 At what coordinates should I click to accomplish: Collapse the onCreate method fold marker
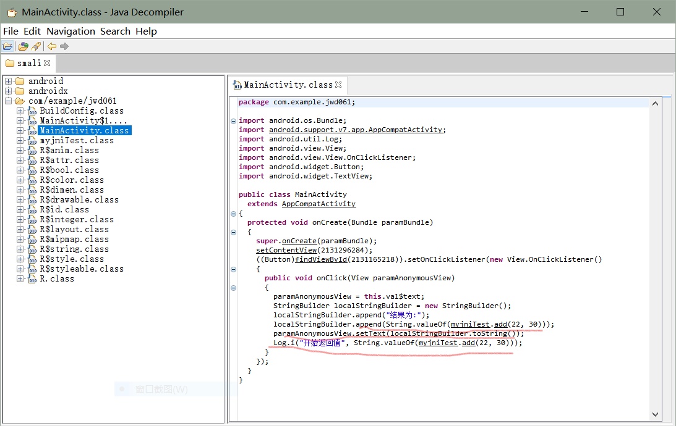233,232
